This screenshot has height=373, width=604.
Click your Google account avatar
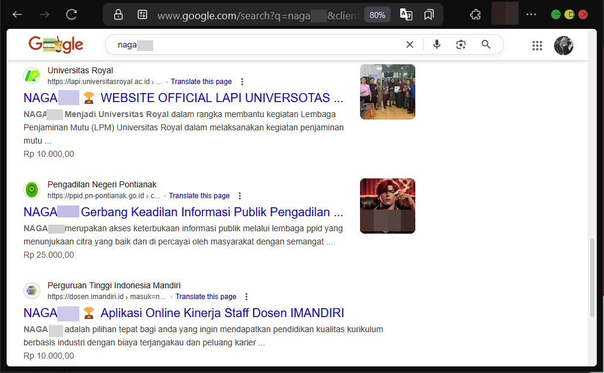tap(563, 45)
